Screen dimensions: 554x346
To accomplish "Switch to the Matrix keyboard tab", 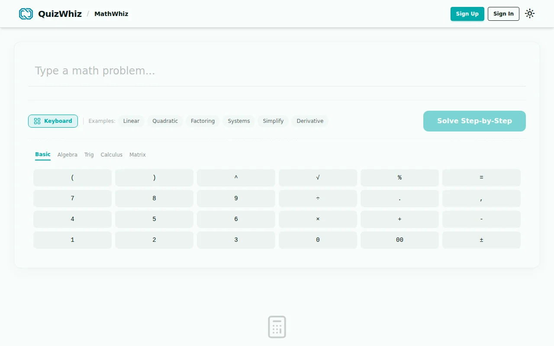I will point(138,155).
